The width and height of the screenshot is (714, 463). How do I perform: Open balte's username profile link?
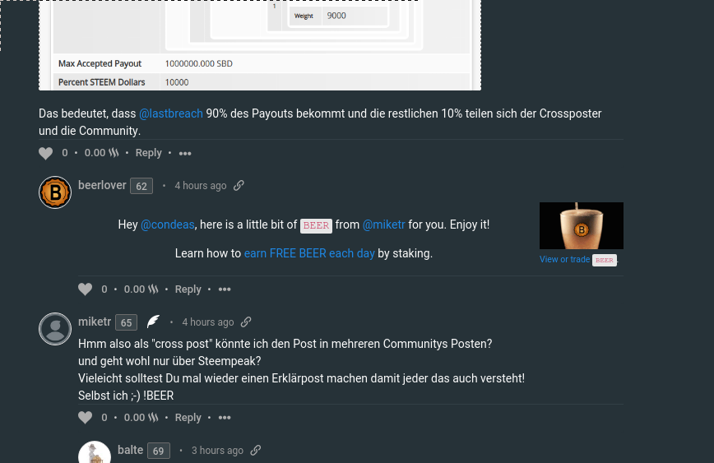tap(130, 450)
